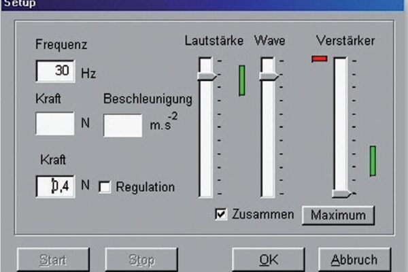Click the red indicator above Verstärker slider
The image size is (408, 272).
319,59
